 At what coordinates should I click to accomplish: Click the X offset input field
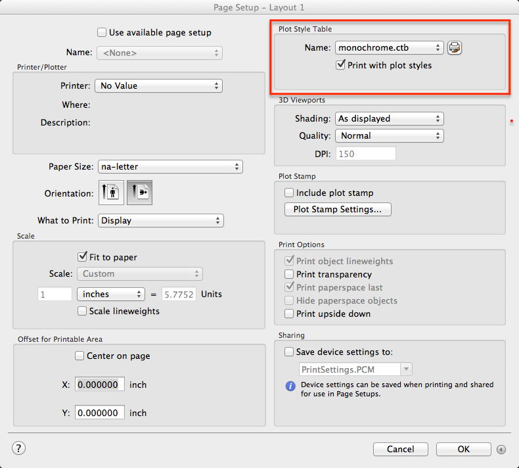click(99, 385)
